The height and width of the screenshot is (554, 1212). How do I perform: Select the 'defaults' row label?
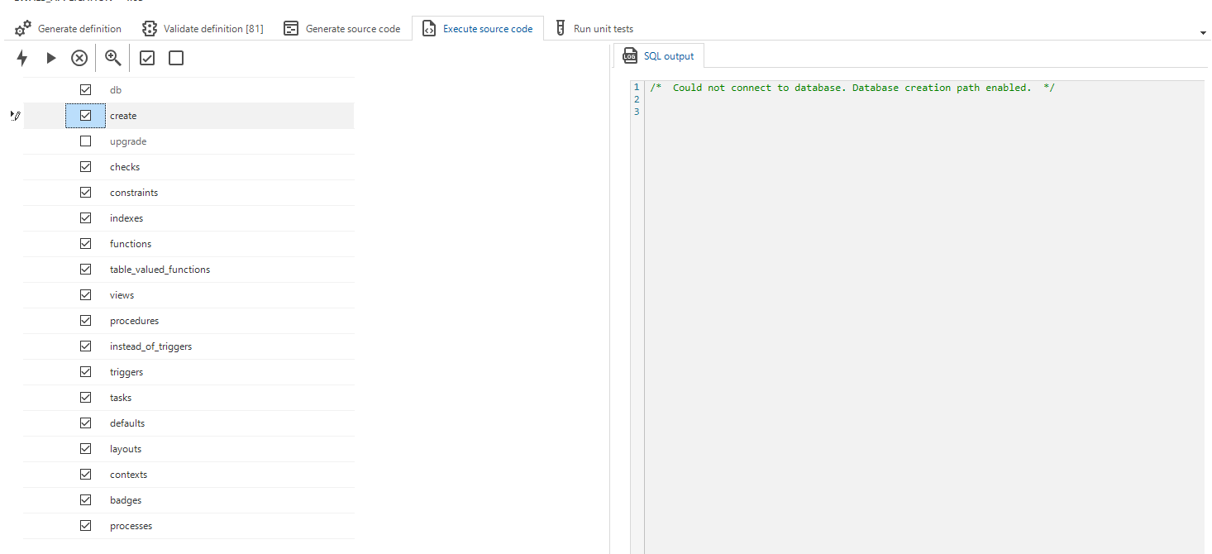127,423
